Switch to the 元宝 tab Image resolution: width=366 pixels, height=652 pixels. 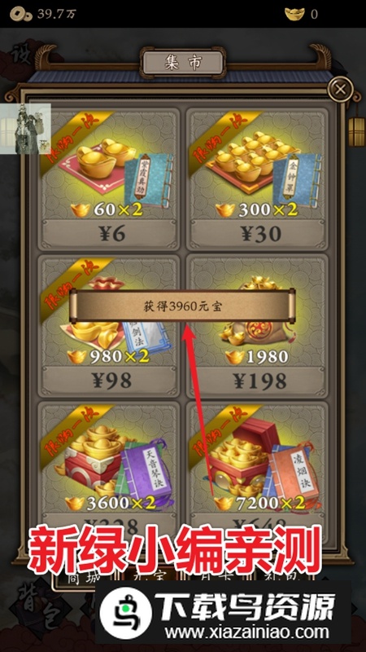(150, 578)
